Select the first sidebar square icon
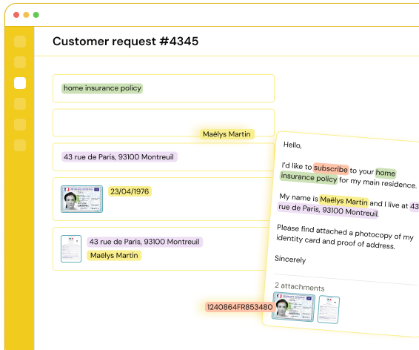This screenshot has width=419, height=350. (20, 42)
